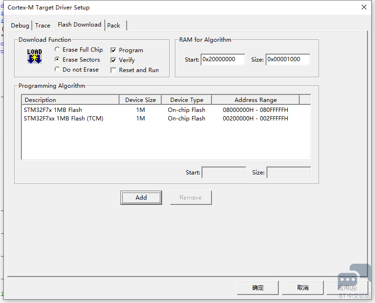Click the Address Range column header
This screenshot has width=375, height=303.
point(256,100)
